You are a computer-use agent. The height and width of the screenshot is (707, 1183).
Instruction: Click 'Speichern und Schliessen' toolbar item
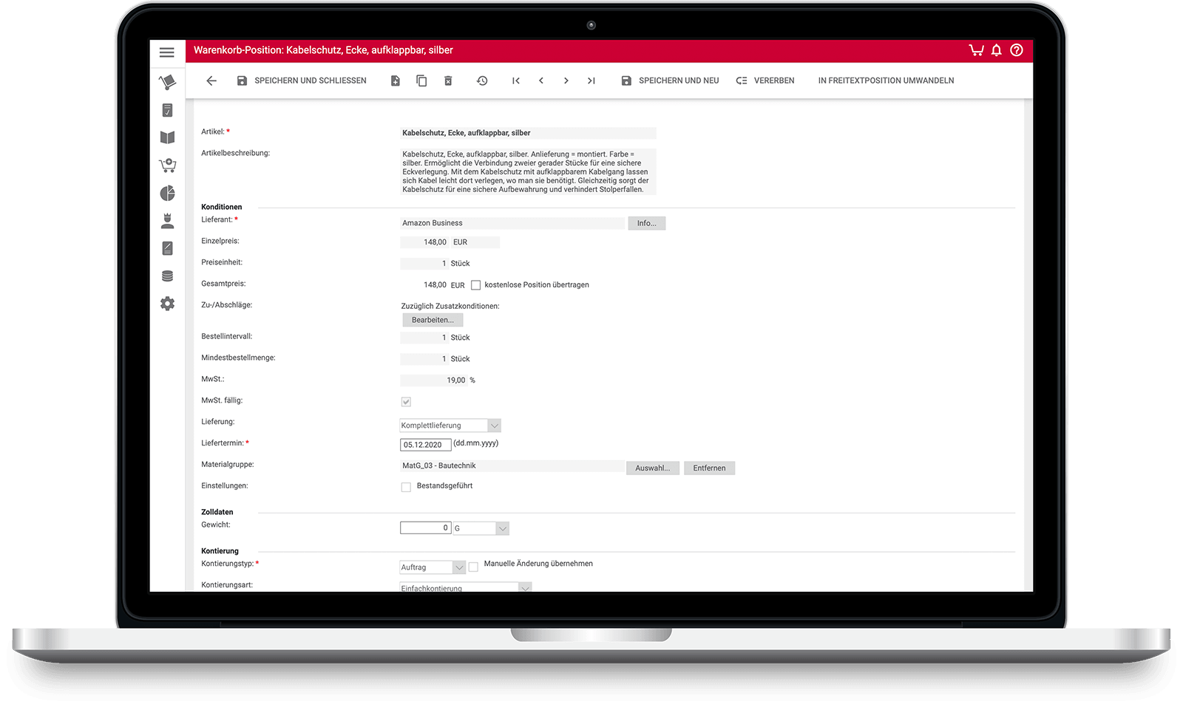[302, 81]
